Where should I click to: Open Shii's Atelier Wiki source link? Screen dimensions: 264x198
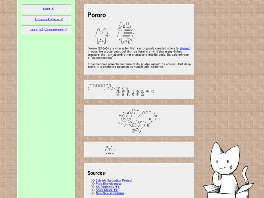click(x=107, y=190)
